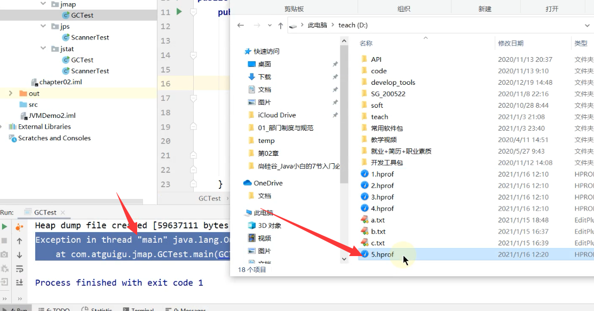This screenshot has height=311, width=594.
Task: Expand the out folder in project tree
Action: tap(10, 93)
